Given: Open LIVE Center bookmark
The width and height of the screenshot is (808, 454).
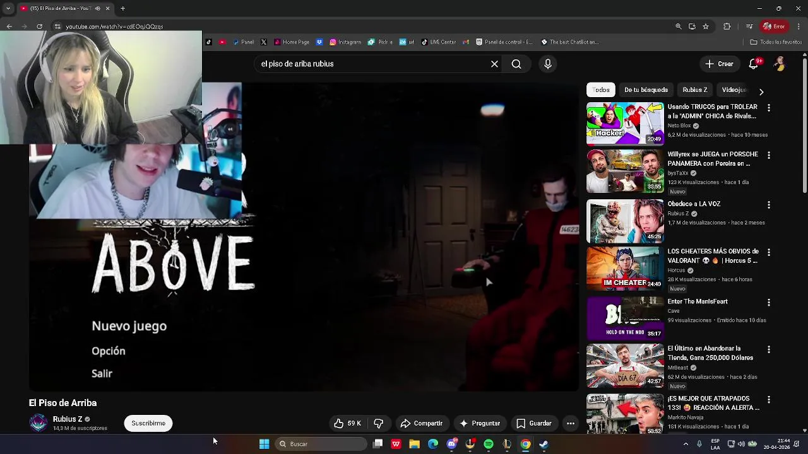Looking at the screenshot, I should point(438,42).
